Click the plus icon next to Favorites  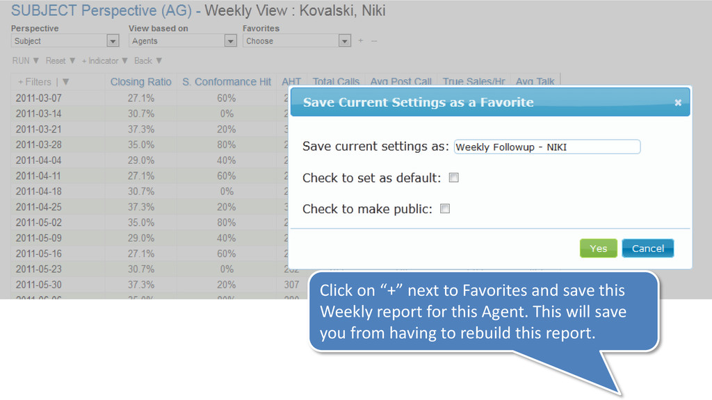[361, 41]
